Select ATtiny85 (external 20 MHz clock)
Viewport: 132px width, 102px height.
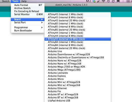click(78, 30)
